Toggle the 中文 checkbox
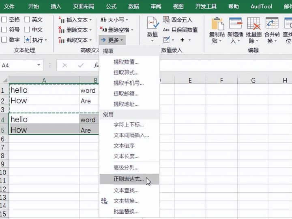The image size is (292, 219). (27, 30)
